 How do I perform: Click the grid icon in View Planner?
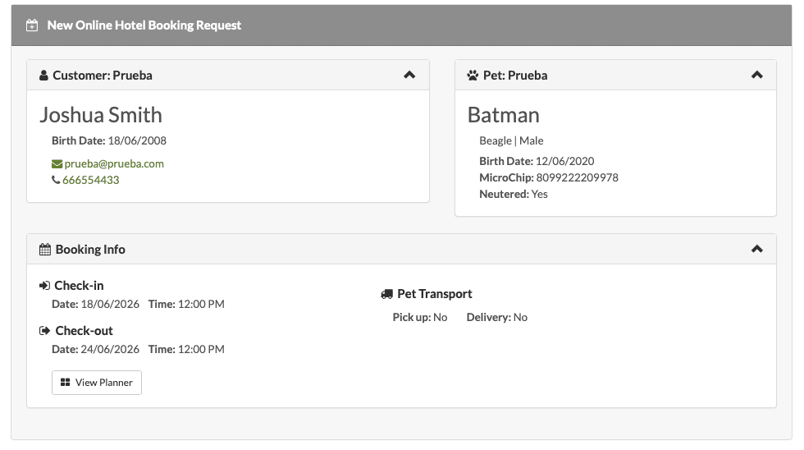coord(65,383)
